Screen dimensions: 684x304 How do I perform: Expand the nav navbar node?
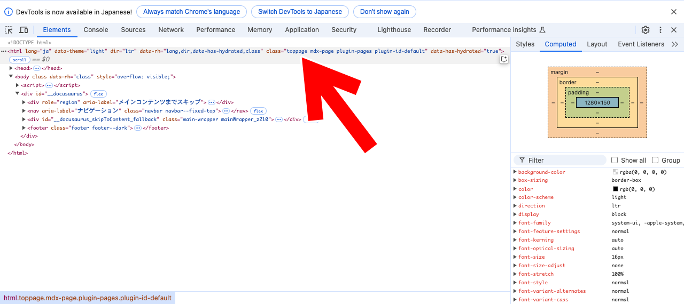(x=24, y=111)
